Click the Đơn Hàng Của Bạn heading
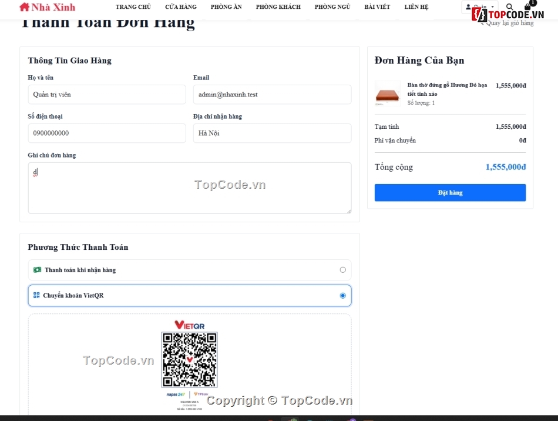The width and height of the screenshot is (558, 421). [419, 61]
